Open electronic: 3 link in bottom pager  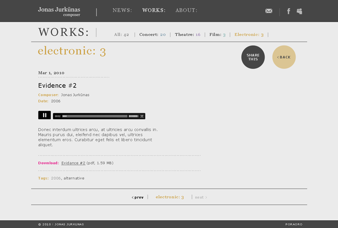point(169,197)
